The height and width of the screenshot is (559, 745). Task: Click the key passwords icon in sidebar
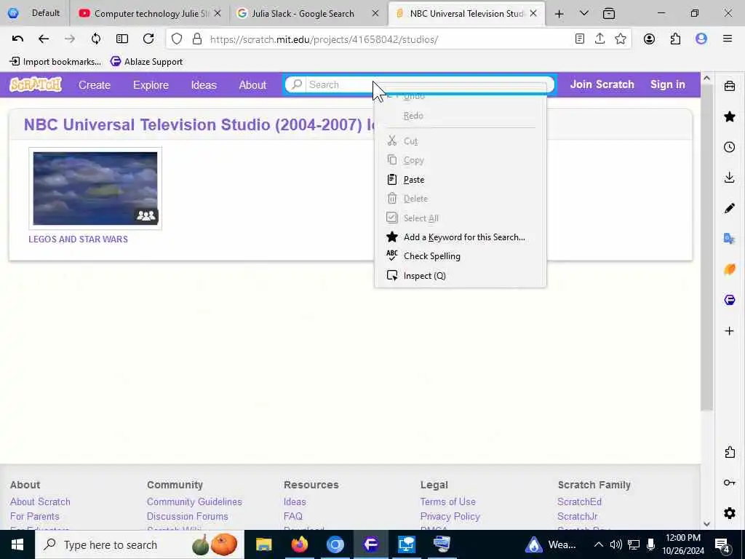pos(730,483)
